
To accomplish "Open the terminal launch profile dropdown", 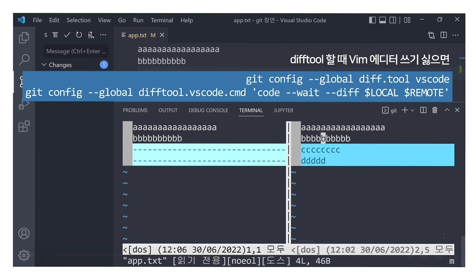I will tap(412, 111).
